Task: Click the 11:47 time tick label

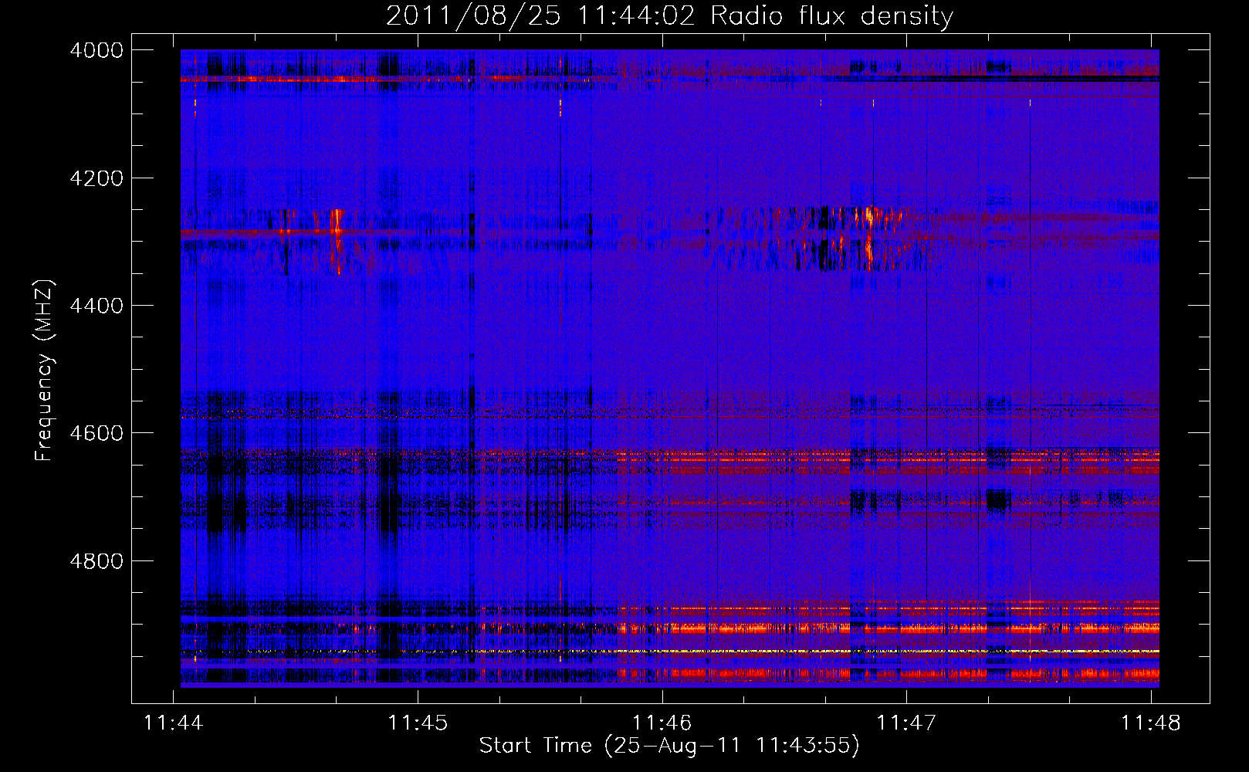Action: [x=906, y=723]
